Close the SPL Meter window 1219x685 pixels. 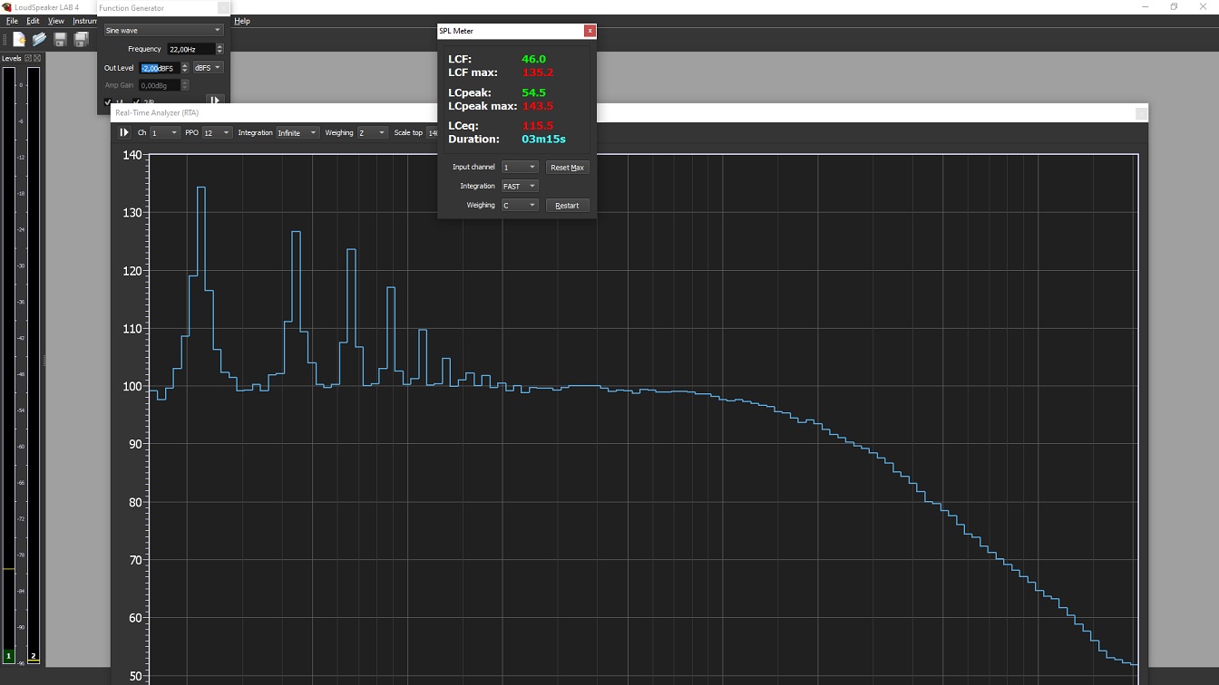pyautogui.click(x=590, y=31)
